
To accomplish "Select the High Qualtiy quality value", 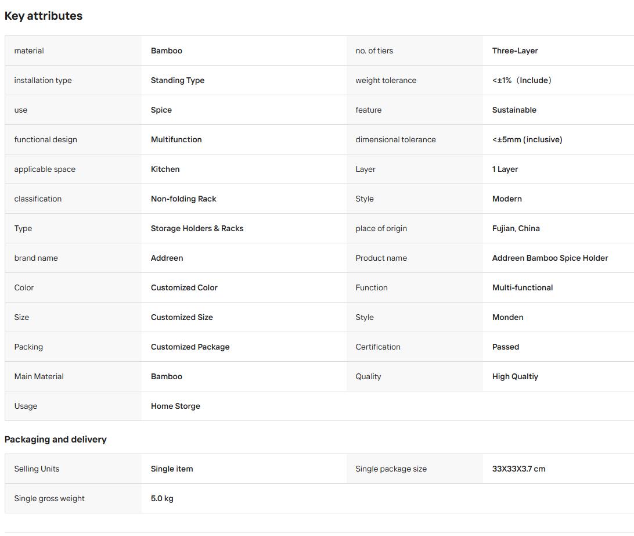I will pyautogui.click(x=515, y=376).
